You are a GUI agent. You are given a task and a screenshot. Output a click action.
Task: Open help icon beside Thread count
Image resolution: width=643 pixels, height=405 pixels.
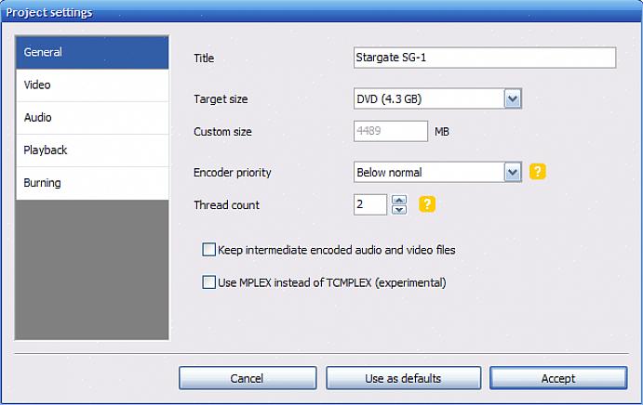point(427,204)
